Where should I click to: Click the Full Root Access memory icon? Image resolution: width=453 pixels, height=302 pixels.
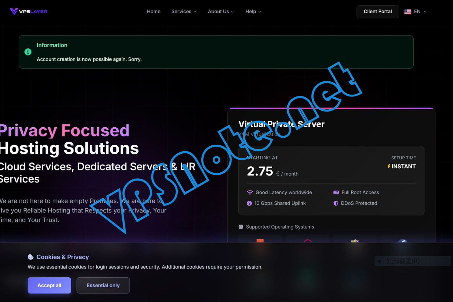[336, 192]
